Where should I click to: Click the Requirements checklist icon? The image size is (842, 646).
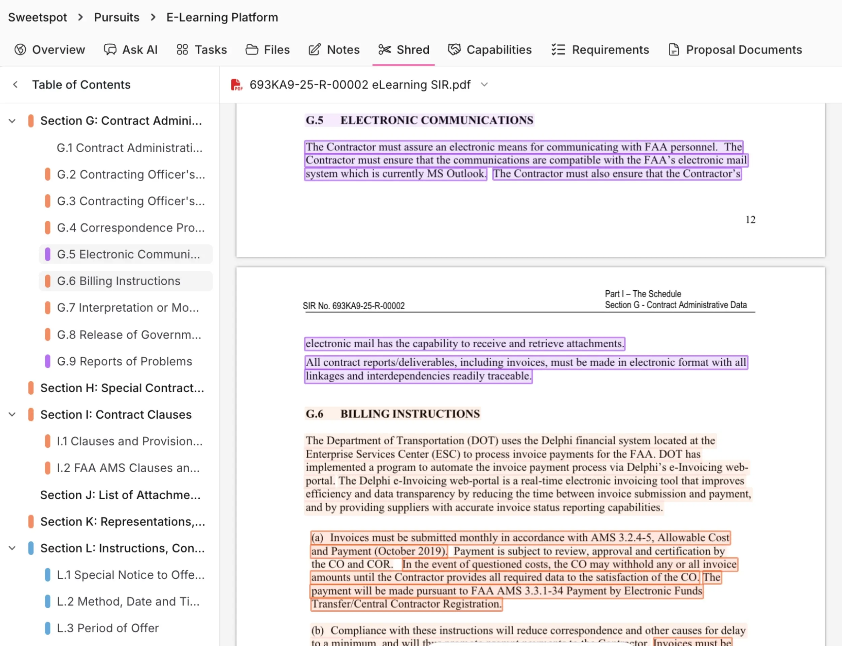[558, 49]
